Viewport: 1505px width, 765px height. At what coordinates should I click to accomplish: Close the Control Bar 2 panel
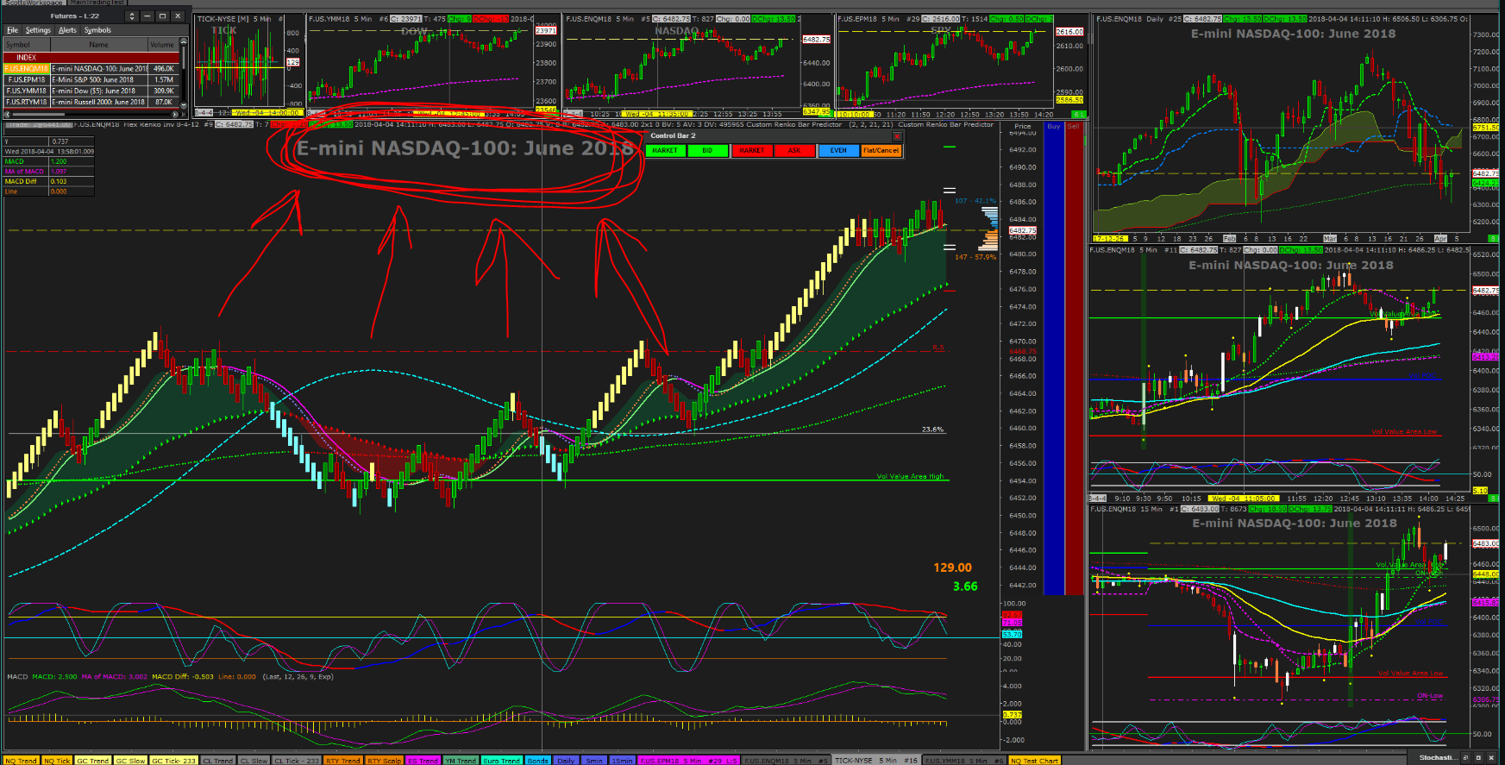click(896, 136)
